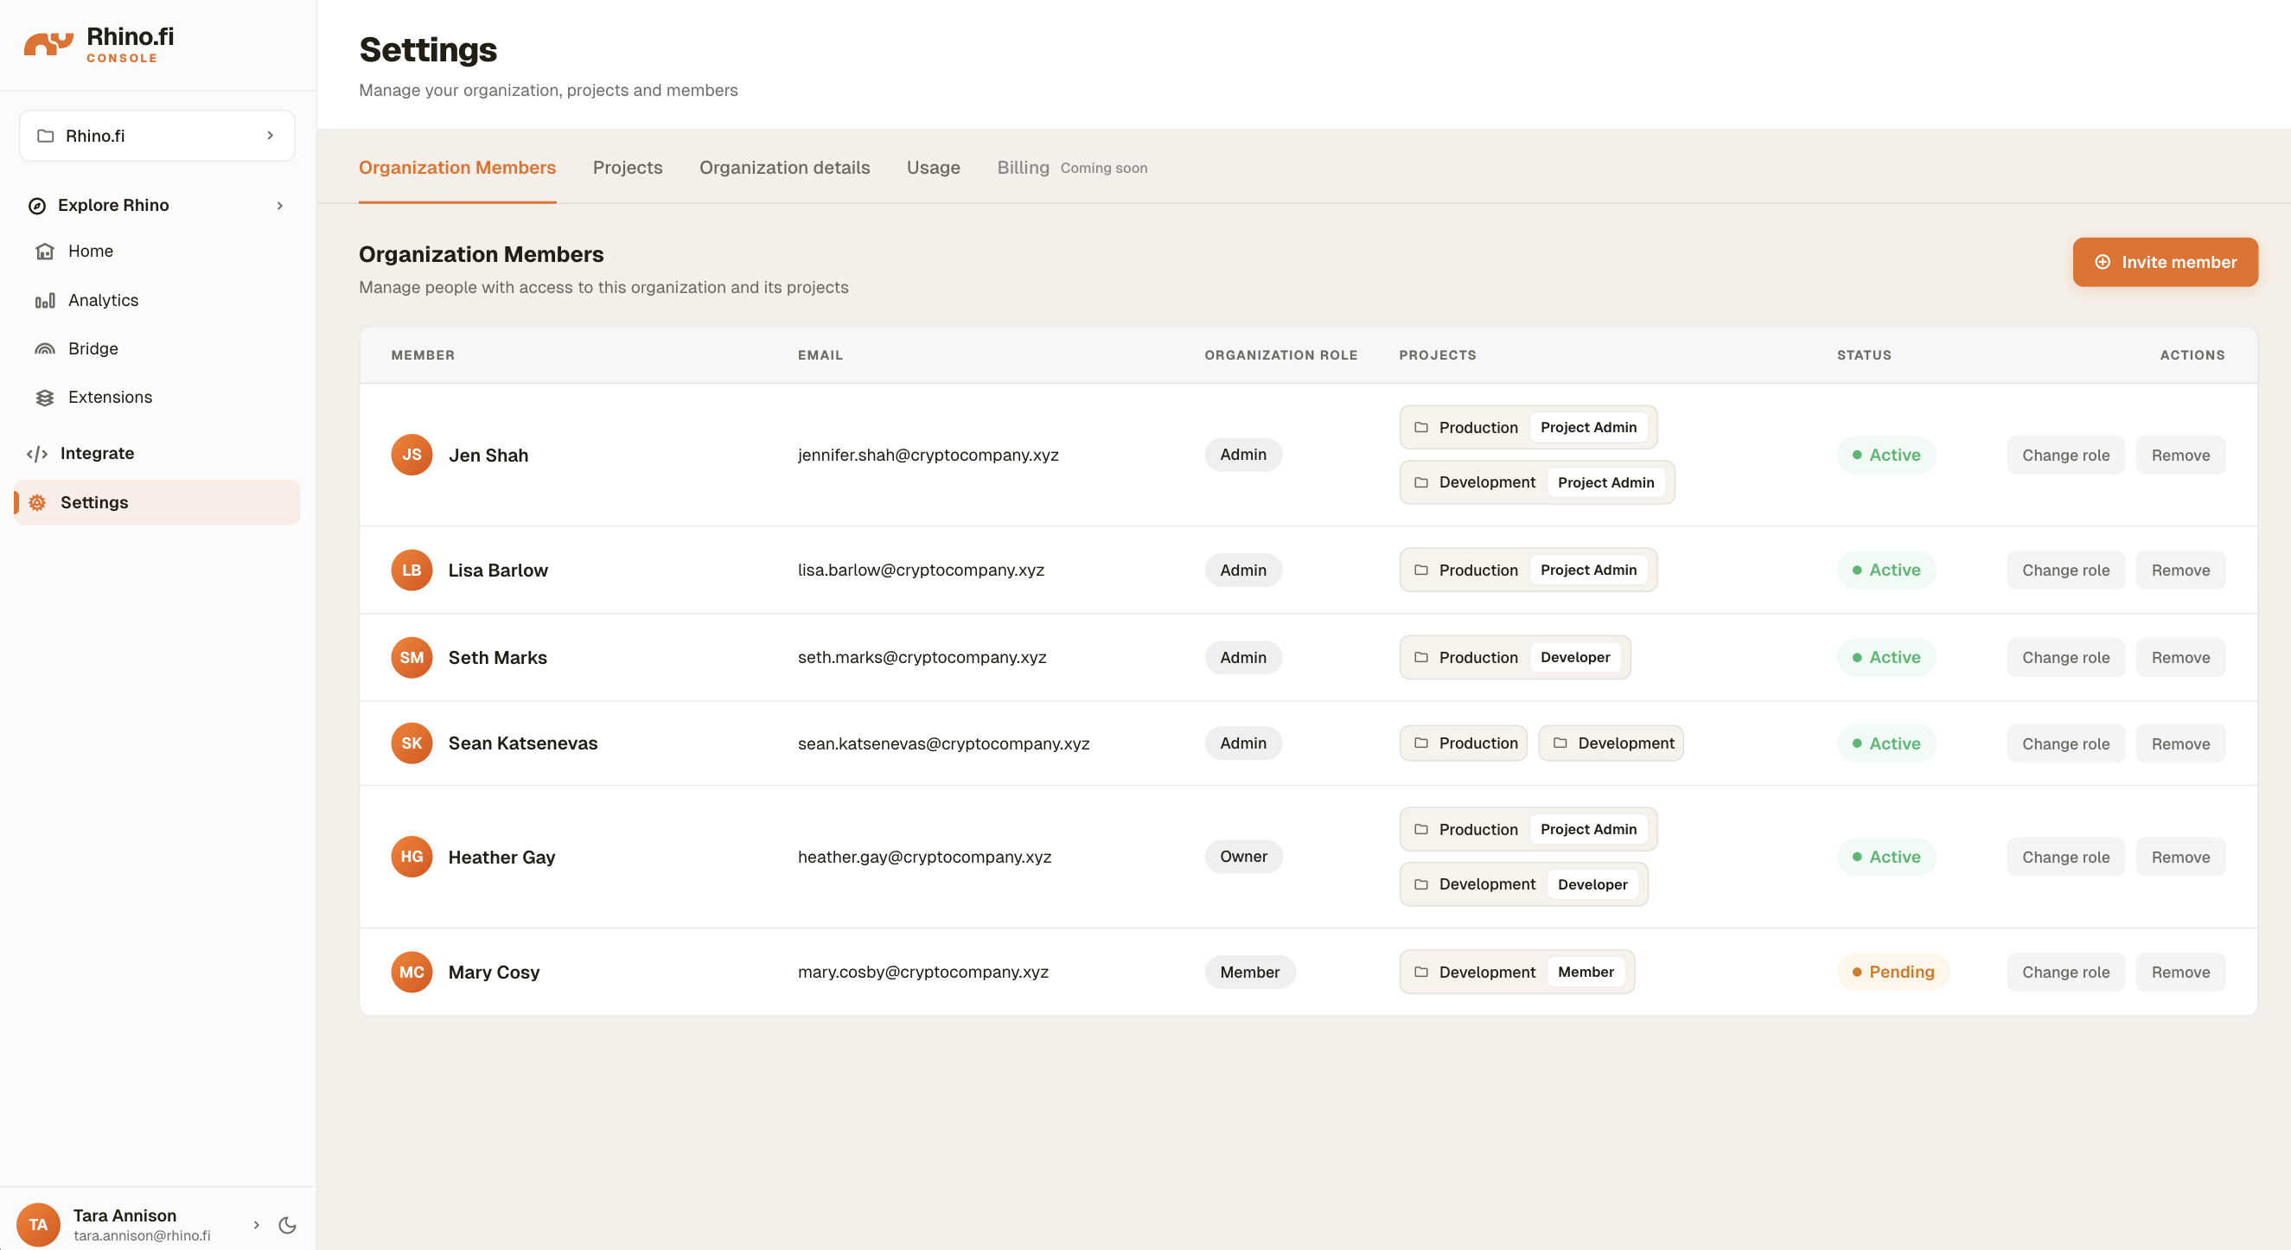This screenshot has height=1250, width=2291.
Task: Switch to the Organization Members tab
Action: pos(457,167)
